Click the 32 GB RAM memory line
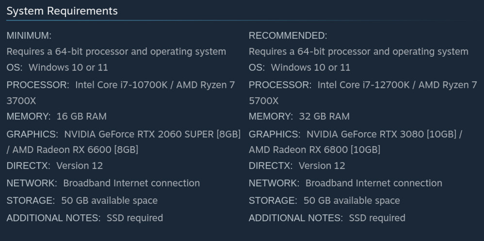The height and width of the screenshot is (241, 484). (299, 116)
